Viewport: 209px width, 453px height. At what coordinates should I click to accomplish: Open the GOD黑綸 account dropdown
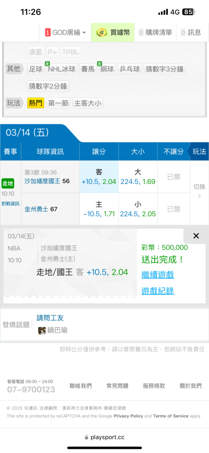pyautogui.click(x=65, y=33)
